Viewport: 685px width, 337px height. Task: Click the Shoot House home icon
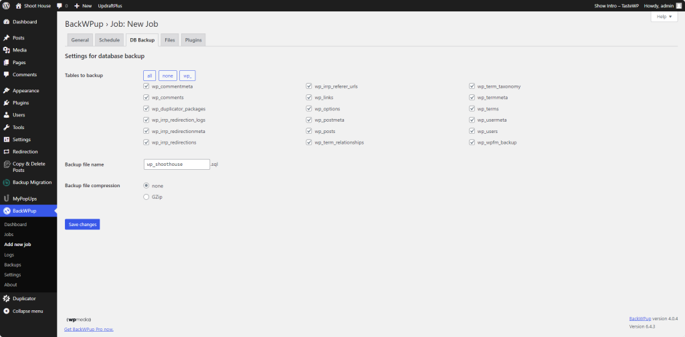pyautogui.click(x=18, y=5)
